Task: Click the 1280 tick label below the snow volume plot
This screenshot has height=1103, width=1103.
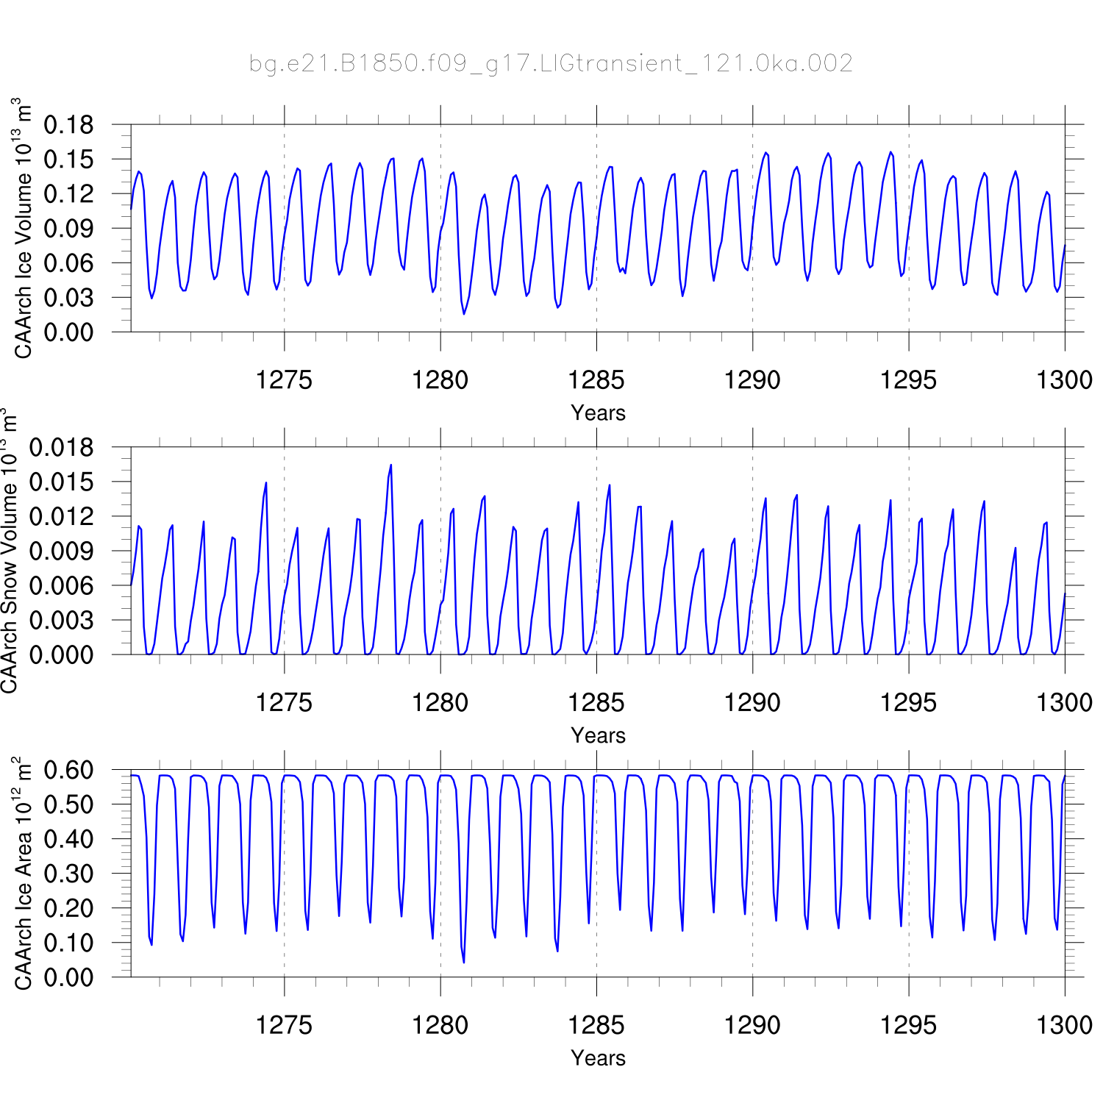Action: click(440, 703)
